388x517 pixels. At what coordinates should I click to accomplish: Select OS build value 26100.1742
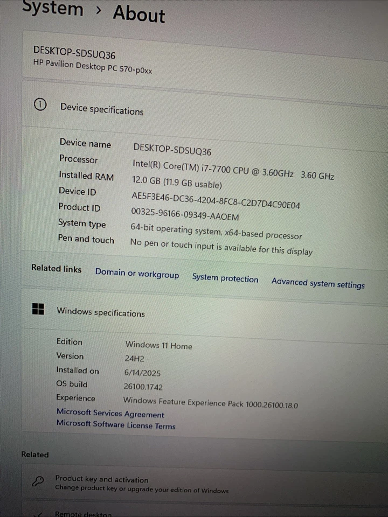(143, 387)
